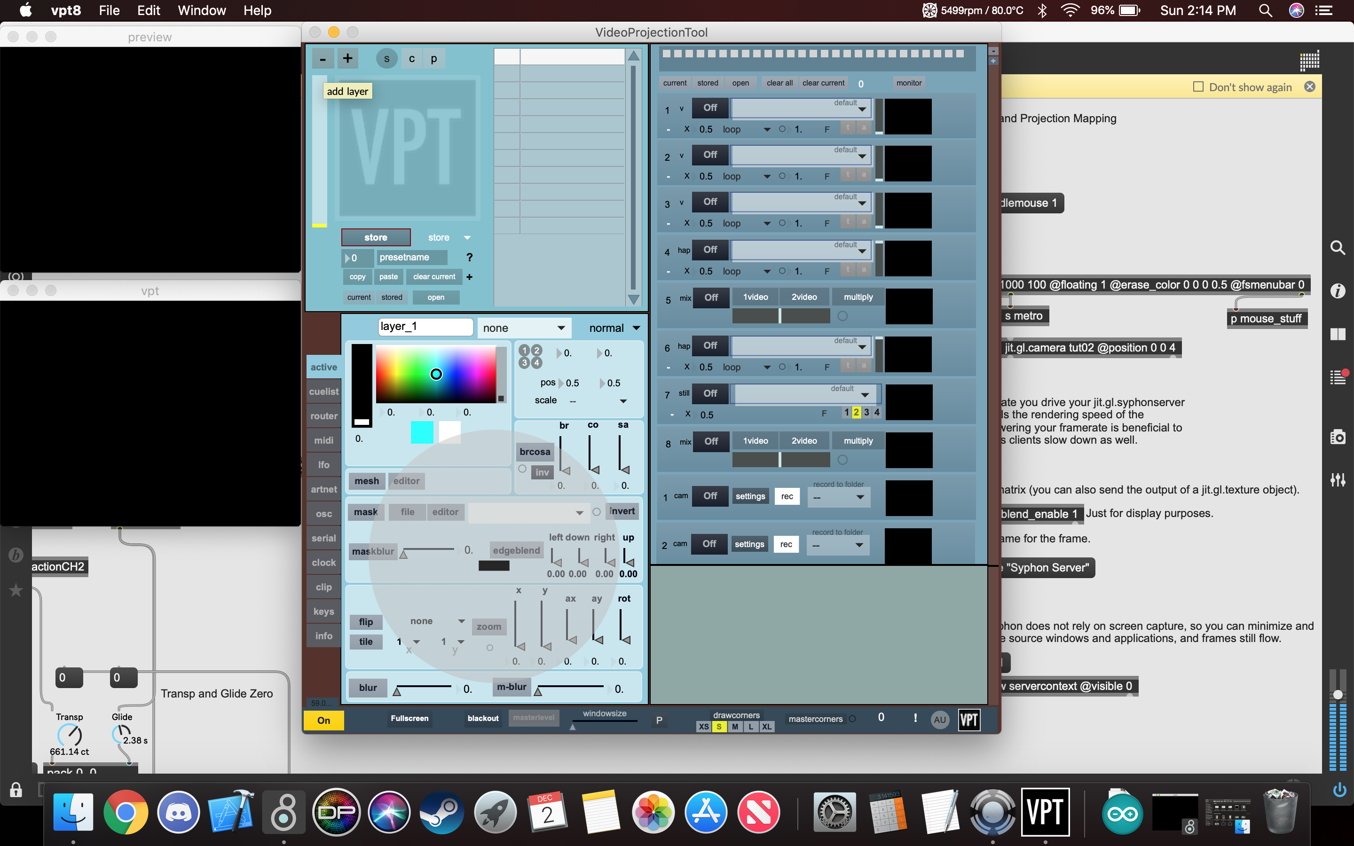Open Arduino in the Dock

(1122, 812)
